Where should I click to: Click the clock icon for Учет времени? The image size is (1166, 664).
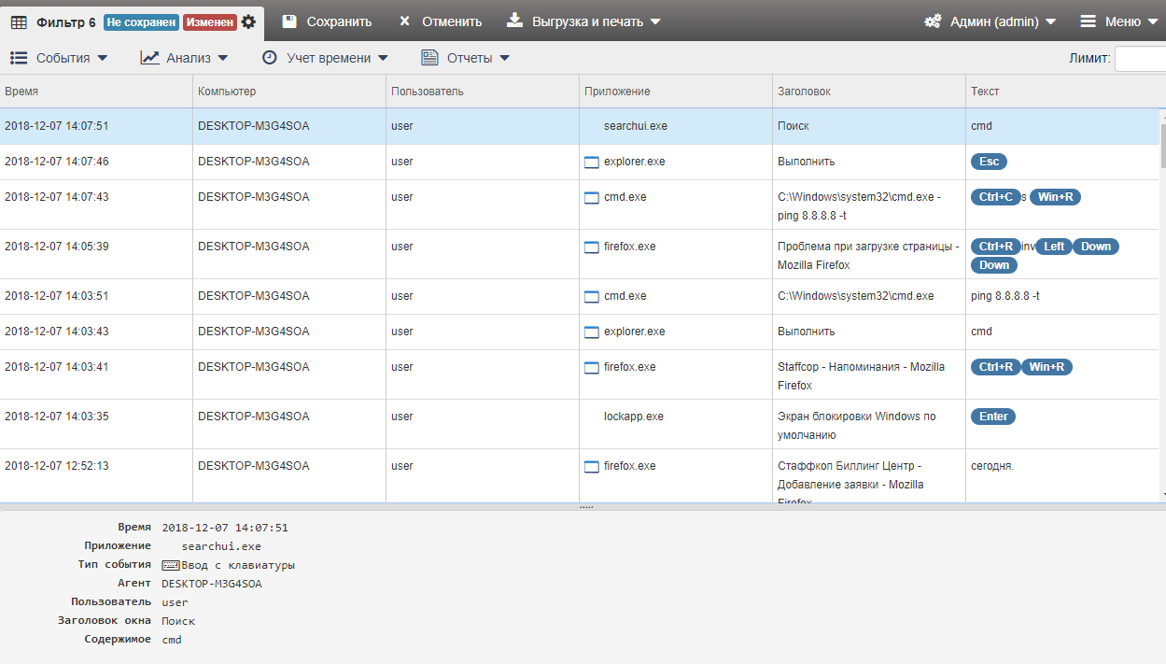(270, 58)
